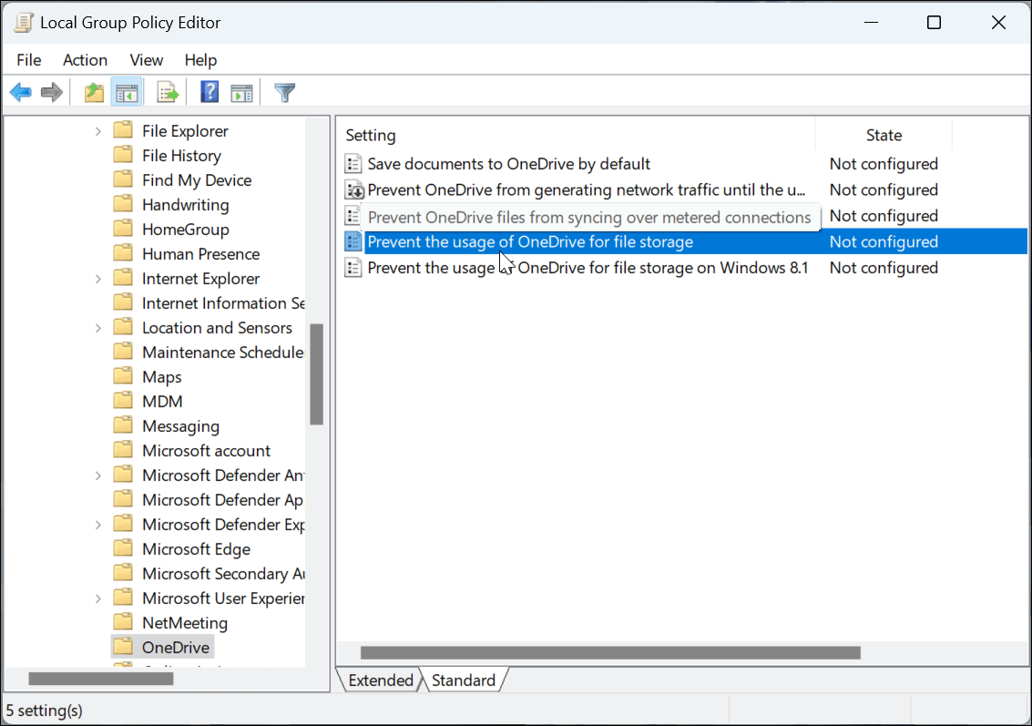Viewport: 1032px width, 726px height.
Task: Select Prevent the usage of OneDrive on Windows 8.1
Action: pyautogui.click(x=588, y=268)
